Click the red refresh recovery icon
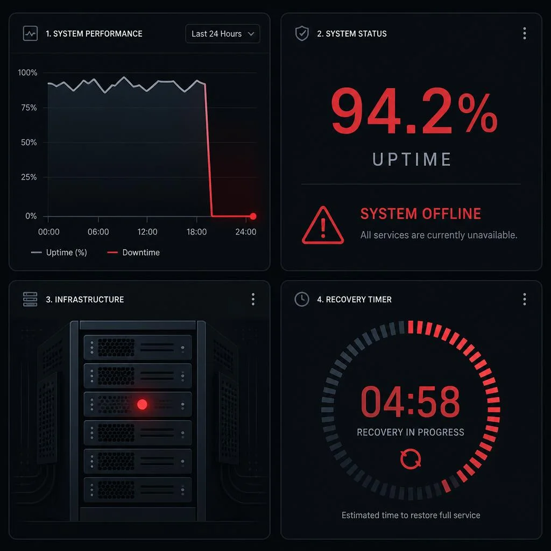This screenshot has height=551, width=551. [x=411, y=458]
